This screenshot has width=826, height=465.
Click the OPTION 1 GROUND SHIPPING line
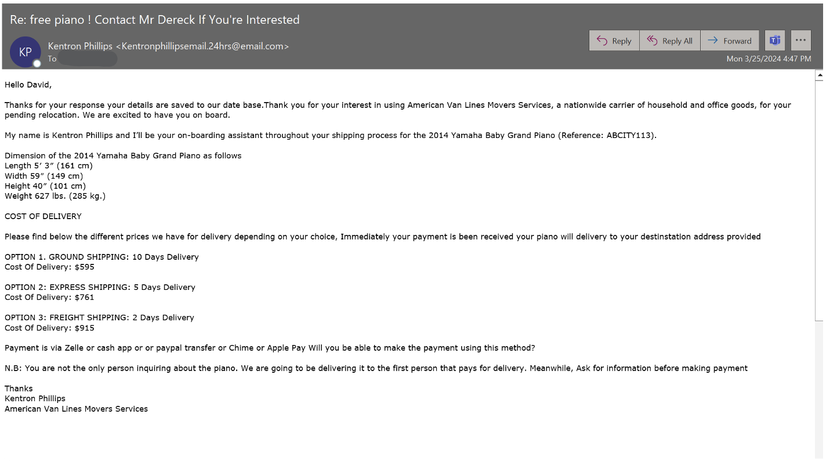[102, 257]
